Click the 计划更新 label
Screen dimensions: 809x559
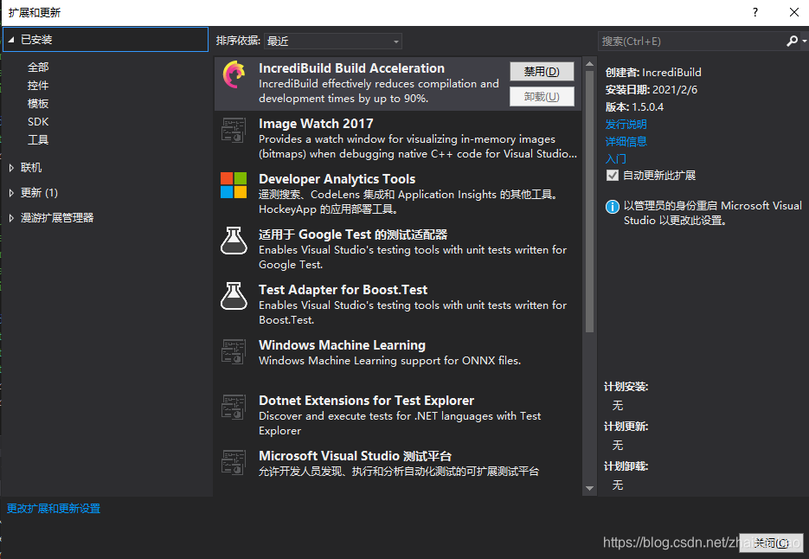tap(626, 427)
